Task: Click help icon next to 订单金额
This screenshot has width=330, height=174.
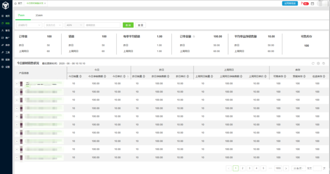Action: (x=194, y=37)
